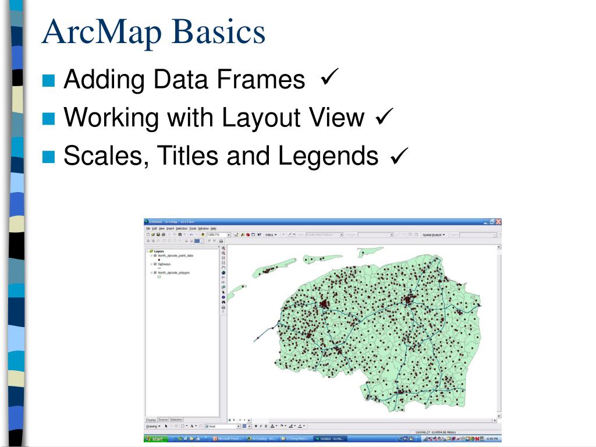Click the Add Data plus icon

[203, 235]
